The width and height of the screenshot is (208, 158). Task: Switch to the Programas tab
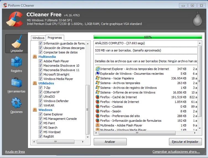coord(55,38)
